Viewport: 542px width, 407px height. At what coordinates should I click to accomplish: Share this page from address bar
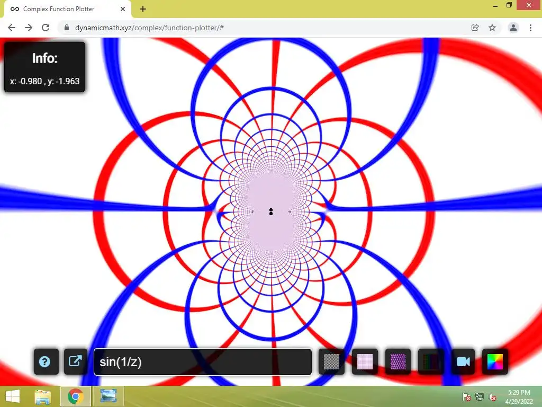pyautogui.click(x=475, y=28)
